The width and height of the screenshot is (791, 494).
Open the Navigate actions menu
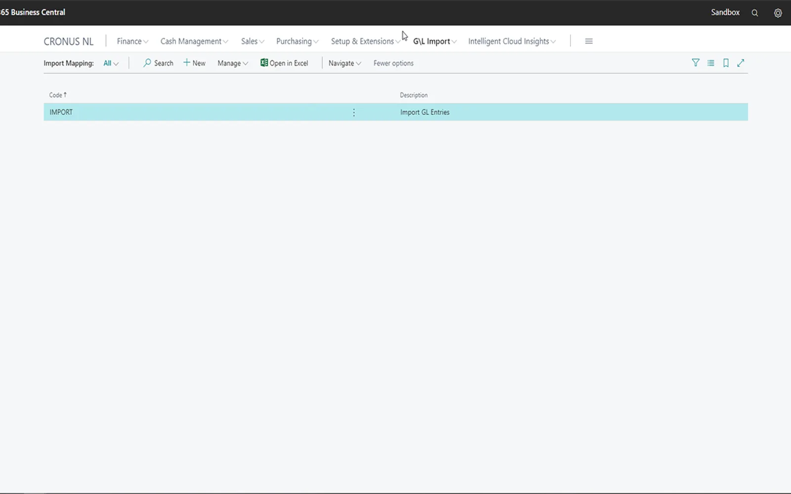345,63
